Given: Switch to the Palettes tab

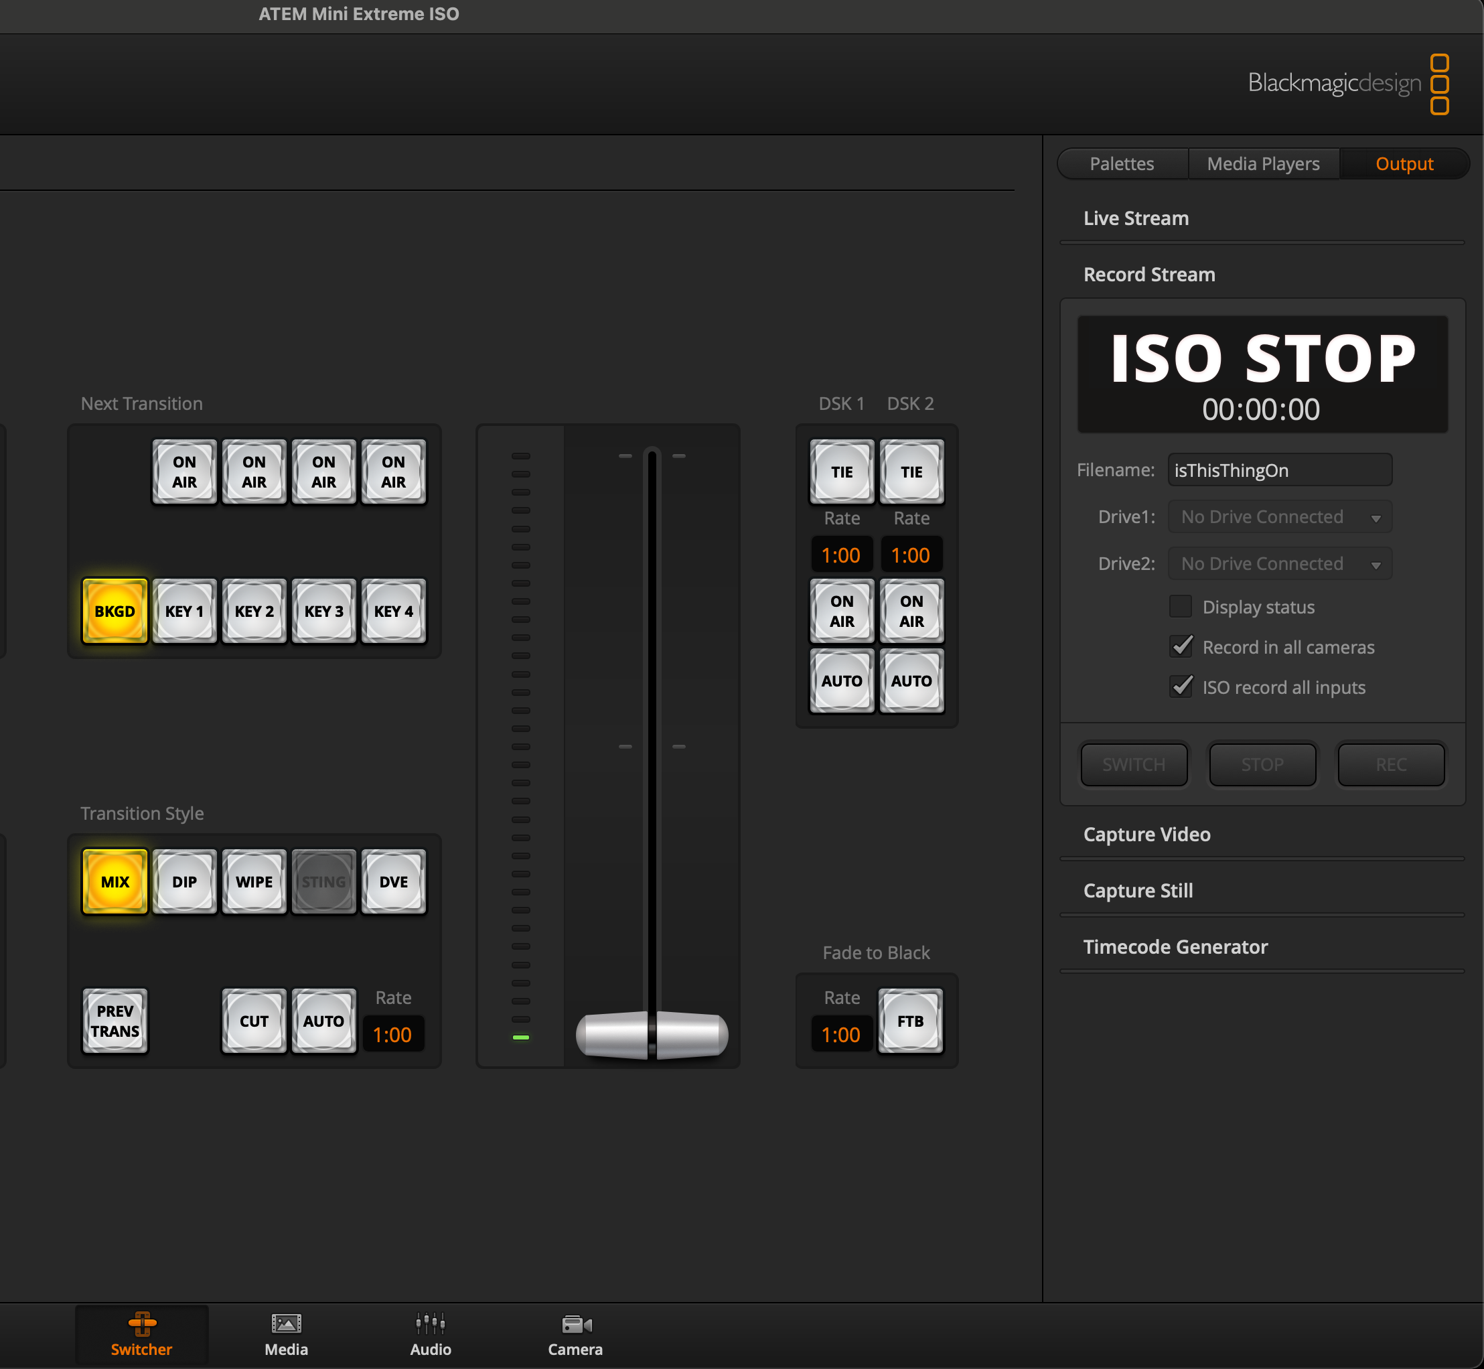Looking at the screenshot, I should tap(1121, 163).
